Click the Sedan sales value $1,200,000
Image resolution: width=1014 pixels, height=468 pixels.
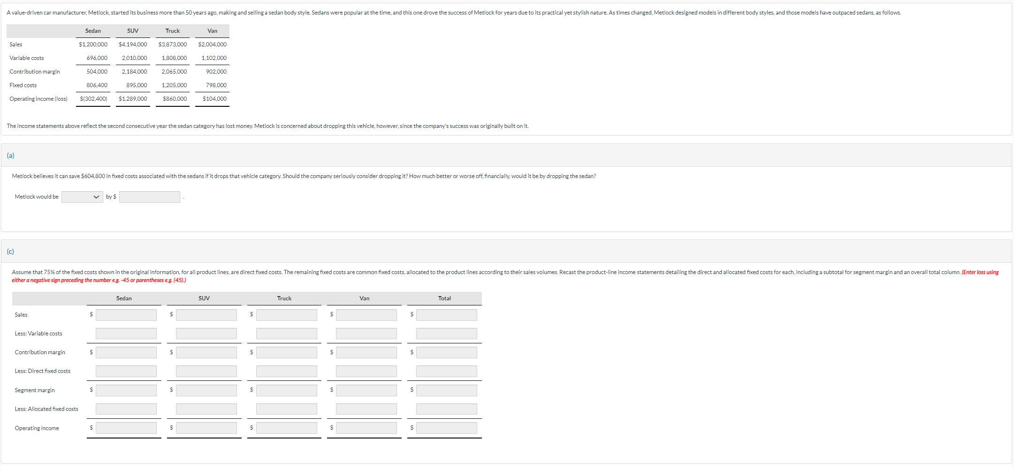93,45
